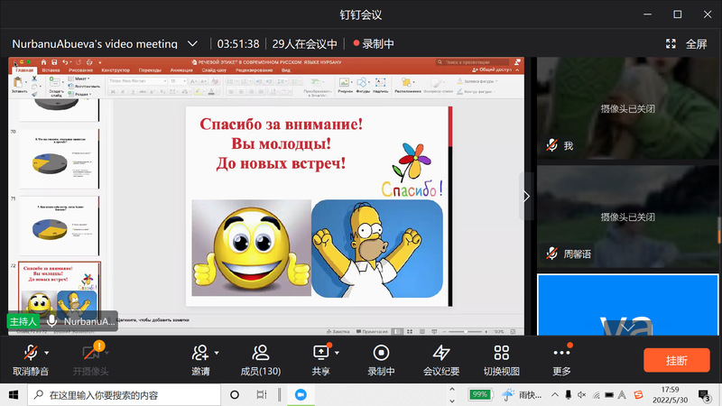Click the 录制中 recording status indicator
Screen dimensions: 722x406
pyautogui.click(x=374, y=43)
